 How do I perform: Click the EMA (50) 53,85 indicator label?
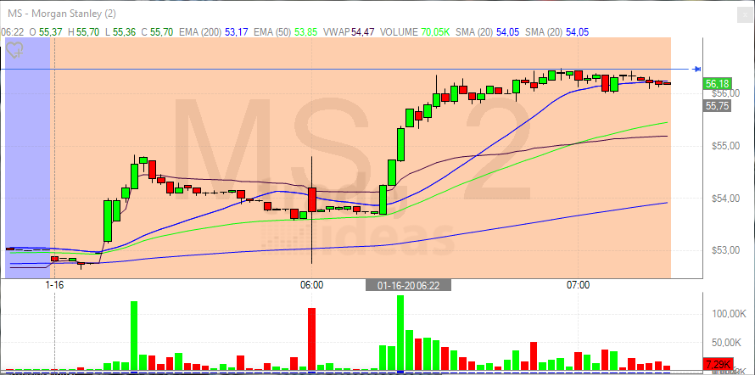[x=286, y=32]
